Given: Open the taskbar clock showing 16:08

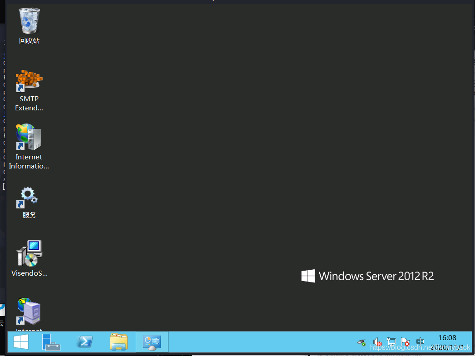Looking at the screenshot, I should (x=447, y=342).
